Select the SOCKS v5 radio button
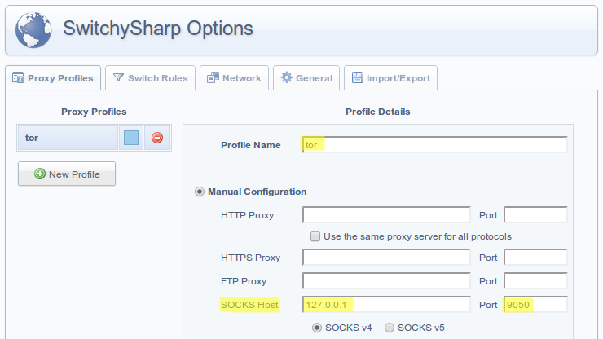The height and width of the screenshot is (339, 603). click(390, 328)
